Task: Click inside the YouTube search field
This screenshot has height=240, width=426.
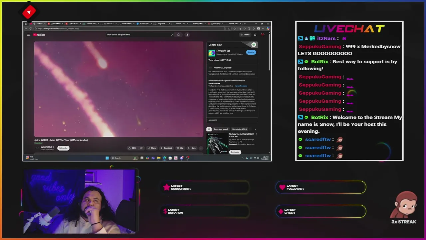Action: point(138,35)
